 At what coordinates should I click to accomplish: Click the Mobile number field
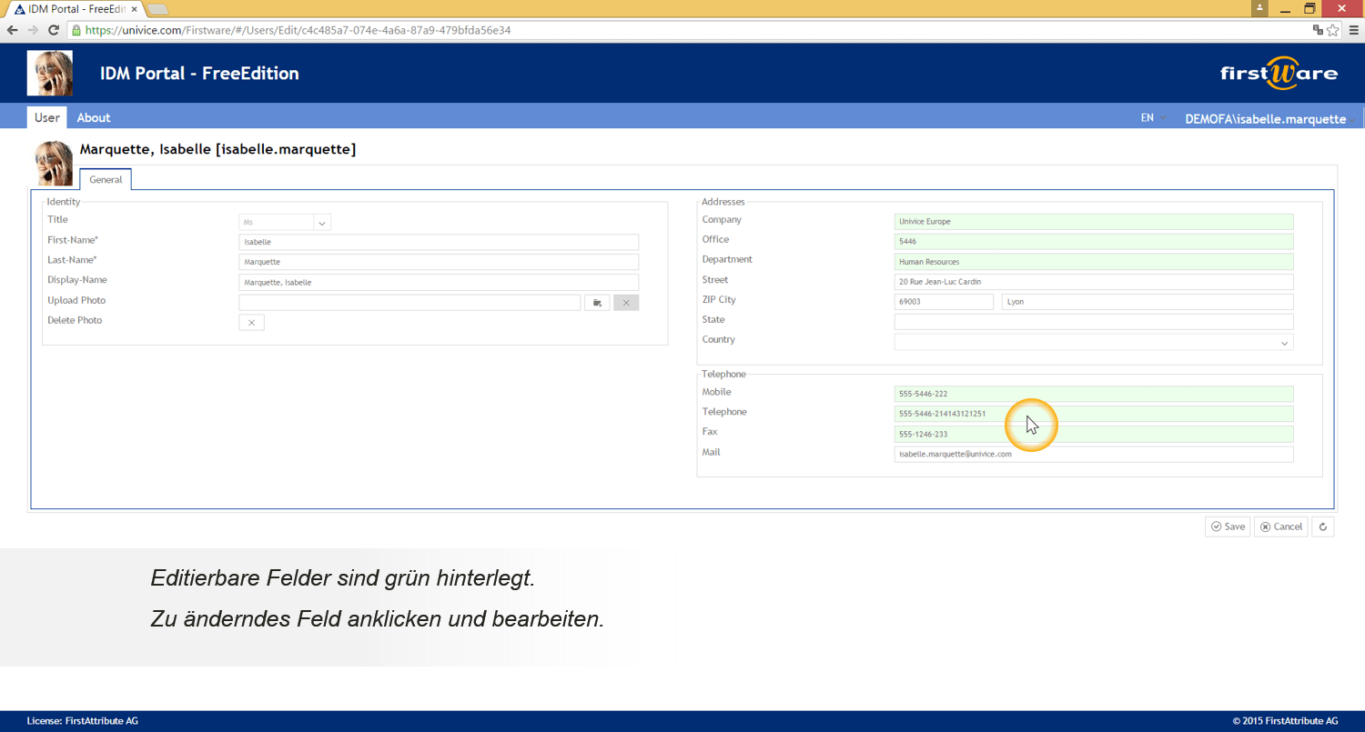[x=1094, y=394]
